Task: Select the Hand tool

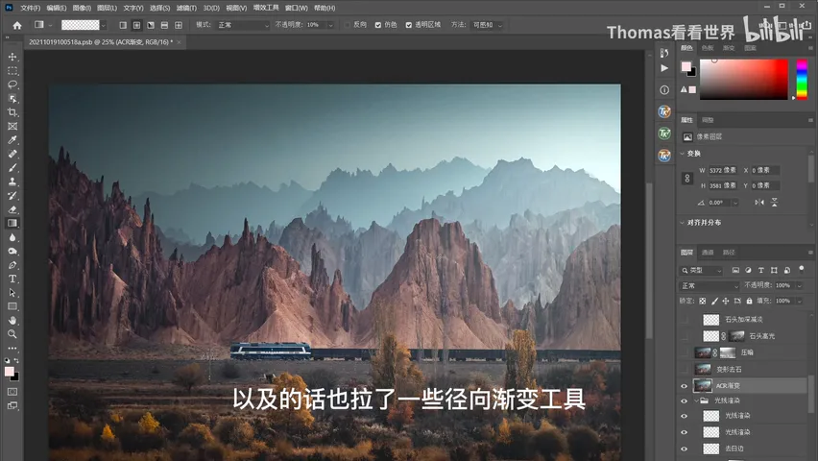Action: [12, 320]
